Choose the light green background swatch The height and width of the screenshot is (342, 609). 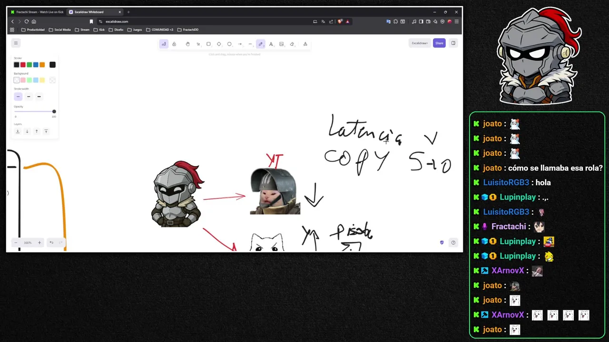coord(29,80)
